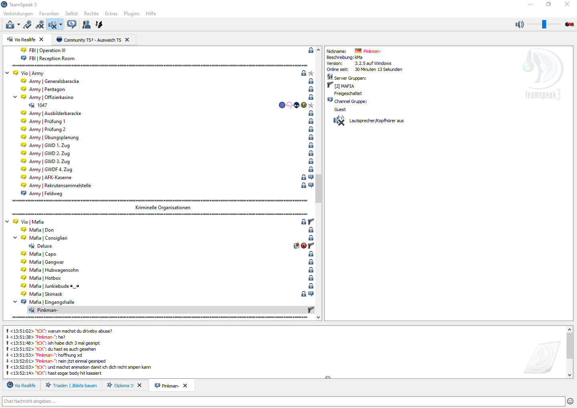Toggle microphone mute in the toolbar
The height and width of the screenshot is (408, 577).
(40, 25)
